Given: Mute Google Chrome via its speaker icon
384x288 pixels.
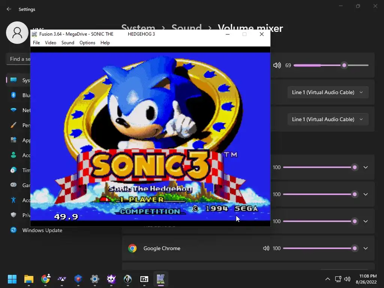Looking at the screenshot, I should tap(266, 248).
